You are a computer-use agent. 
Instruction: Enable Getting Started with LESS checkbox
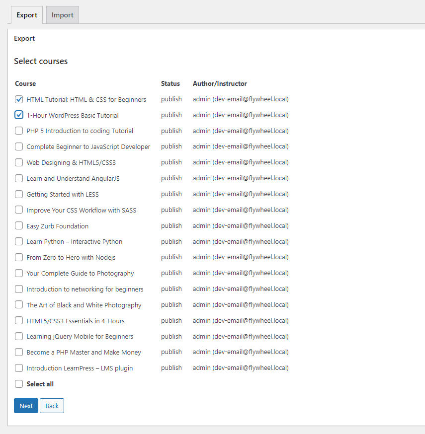tap(19, 194)
